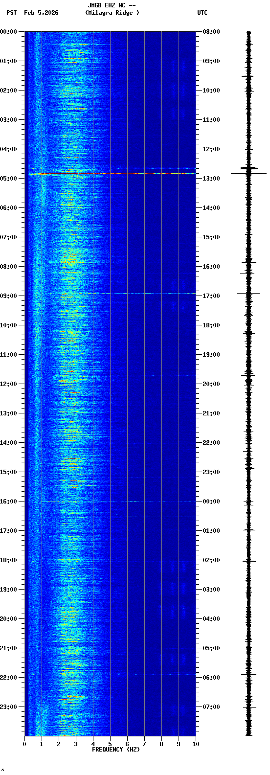
Task: Select the 5 tick on frequency axis
Action: pos(110,744)
